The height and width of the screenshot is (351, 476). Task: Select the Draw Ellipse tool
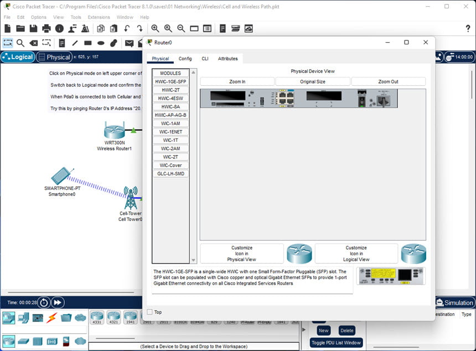101,43
